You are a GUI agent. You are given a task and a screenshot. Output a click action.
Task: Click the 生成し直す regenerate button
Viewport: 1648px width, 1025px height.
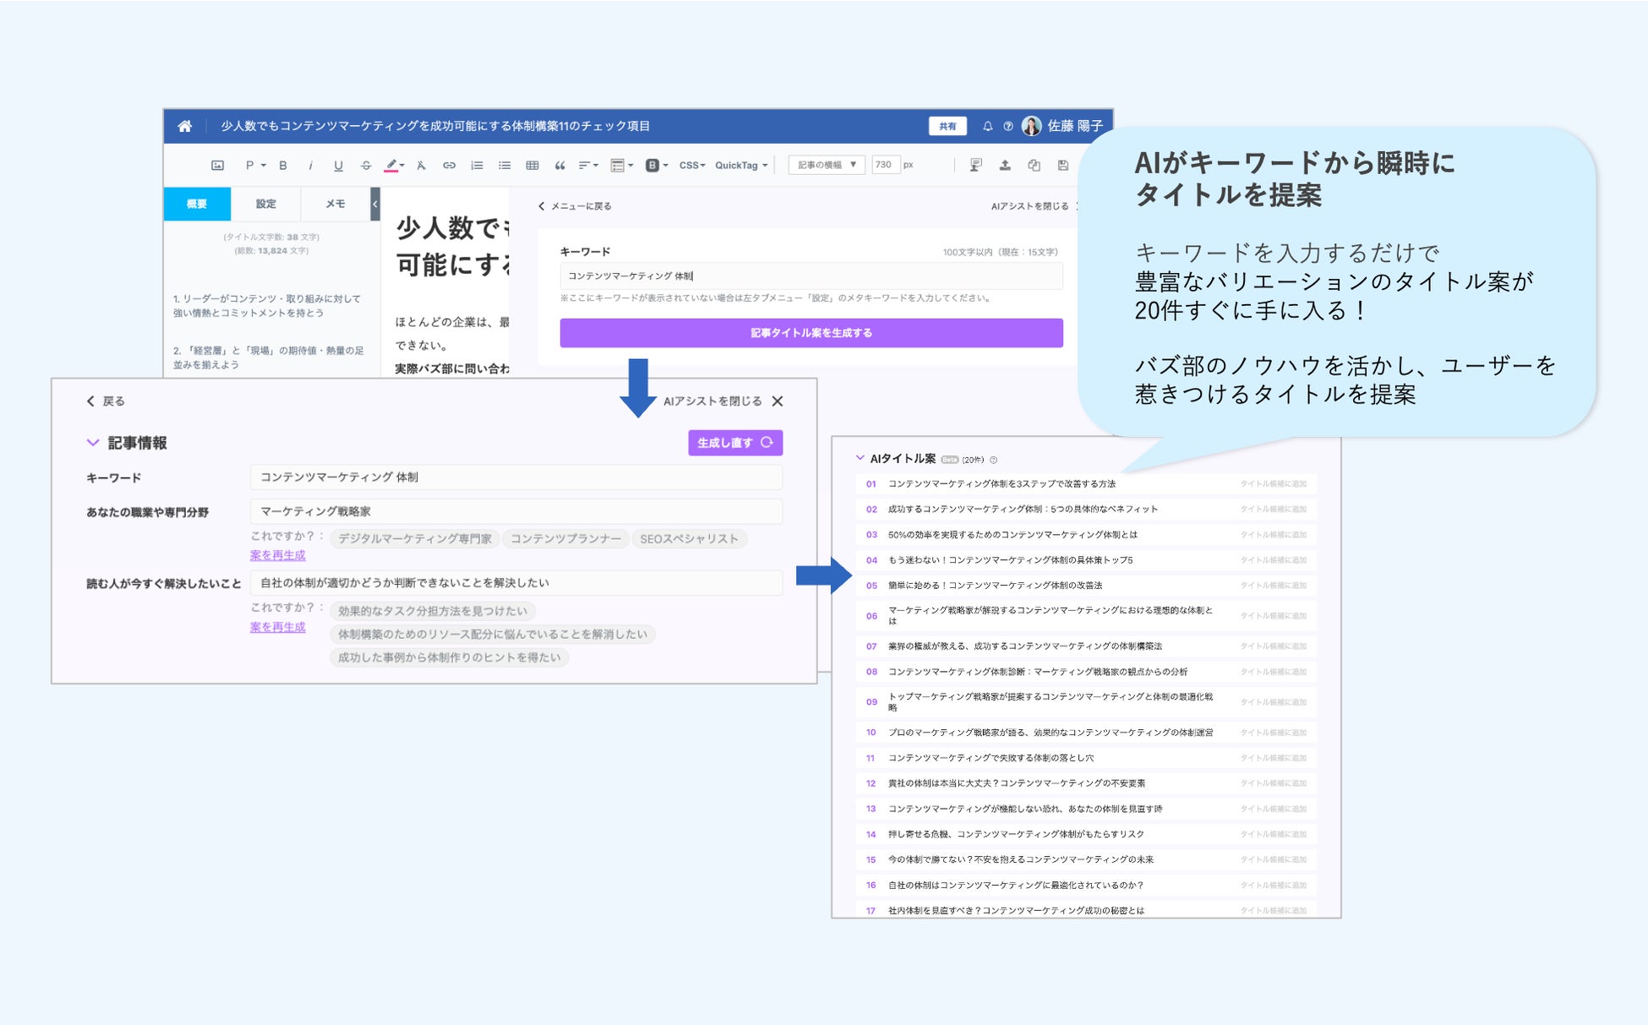coord(734,443)
